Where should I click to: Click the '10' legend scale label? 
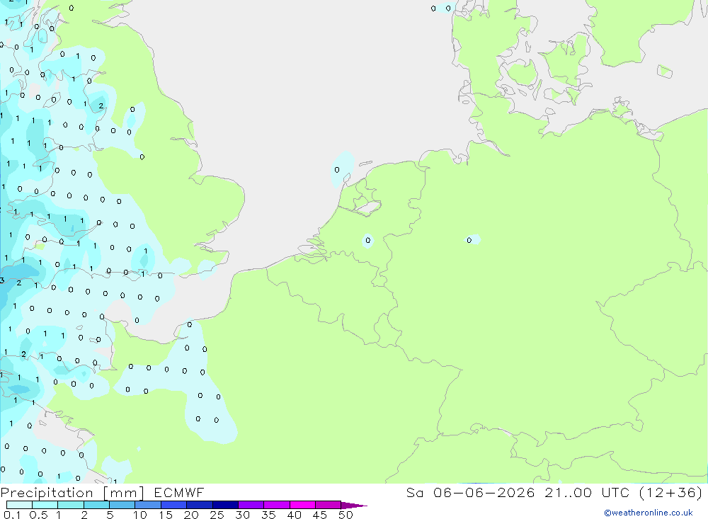pyautogui.click(x=140, y=515)
